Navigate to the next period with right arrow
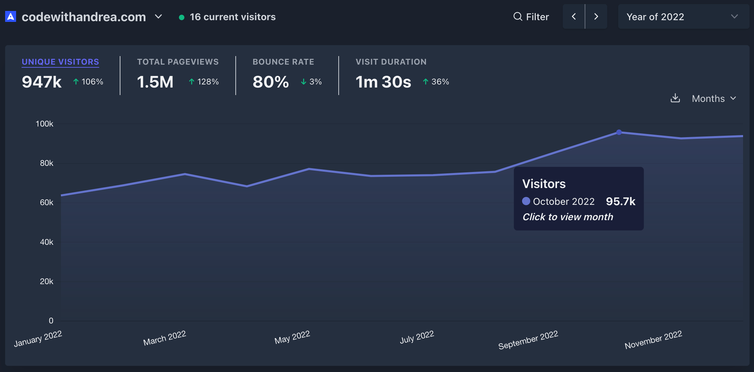This screenshot has width=754, height=372. point(596,16)
